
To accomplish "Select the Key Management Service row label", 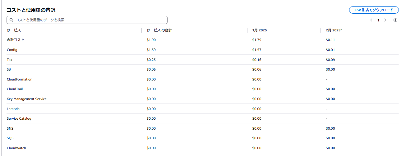I will coord(27,99).
